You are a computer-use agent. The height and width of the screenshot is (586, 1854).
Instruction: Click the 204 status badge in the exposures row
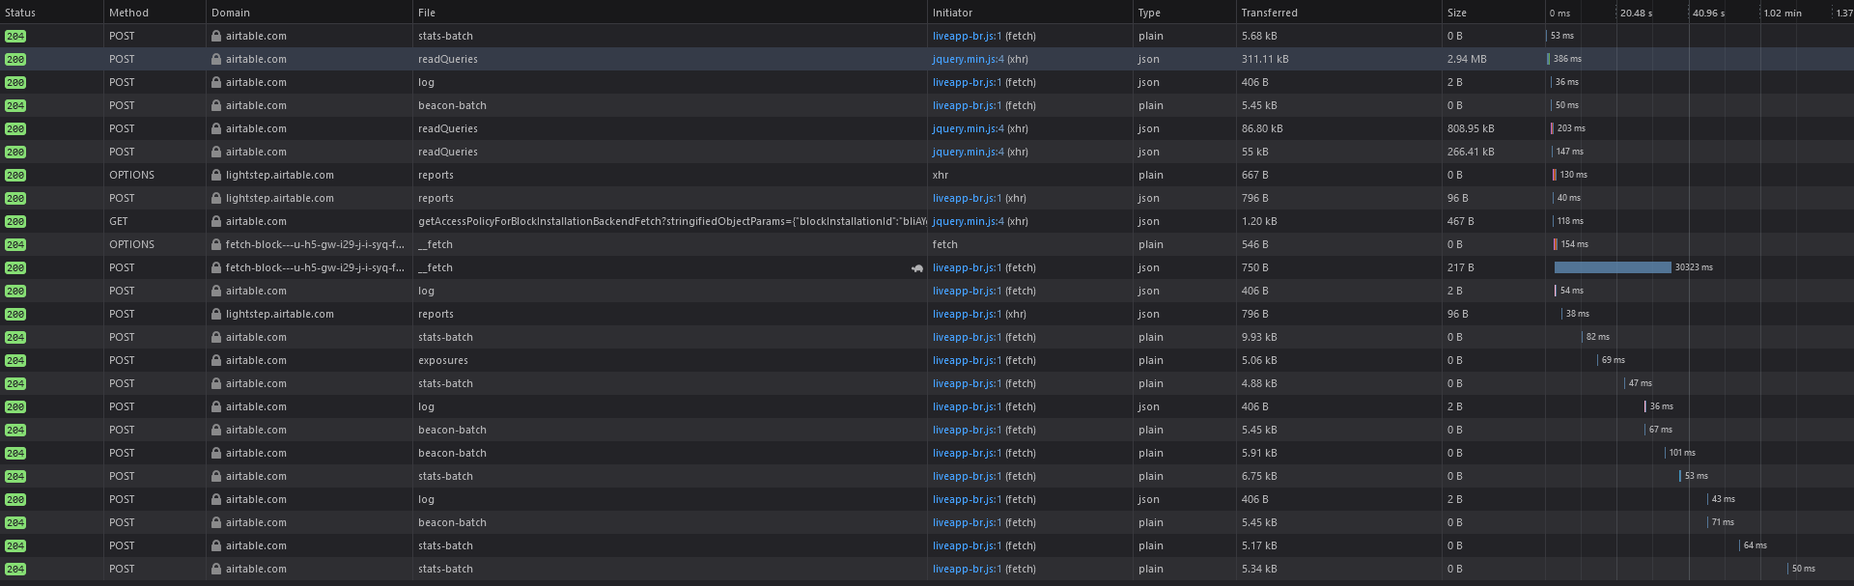pyautogui.click(x=15, y=361)
